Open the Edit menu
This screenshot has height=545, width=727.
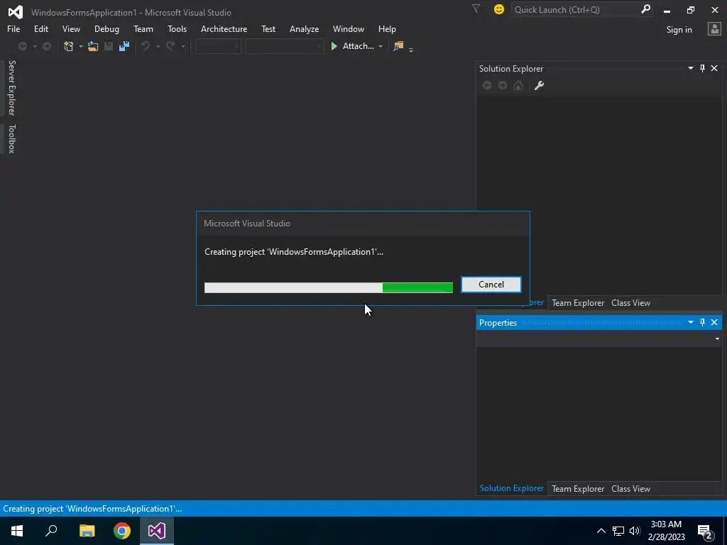point(40,28)
